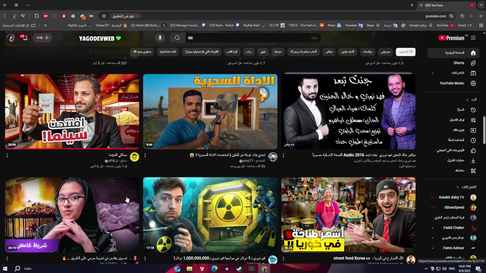Select the محتوى جديد لك filter chip
The height and width of the screenshot is (273, 486).
(x=142, y=52)
